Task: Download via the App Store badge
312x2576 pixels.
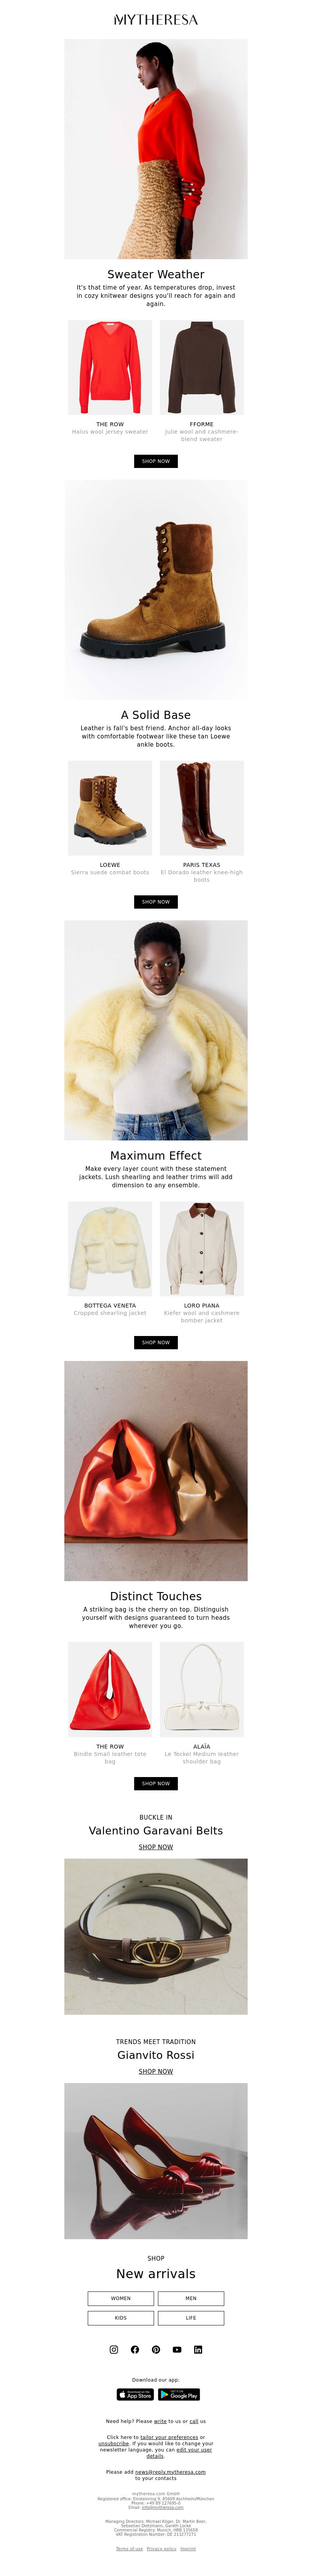Action: [135, 2394]
